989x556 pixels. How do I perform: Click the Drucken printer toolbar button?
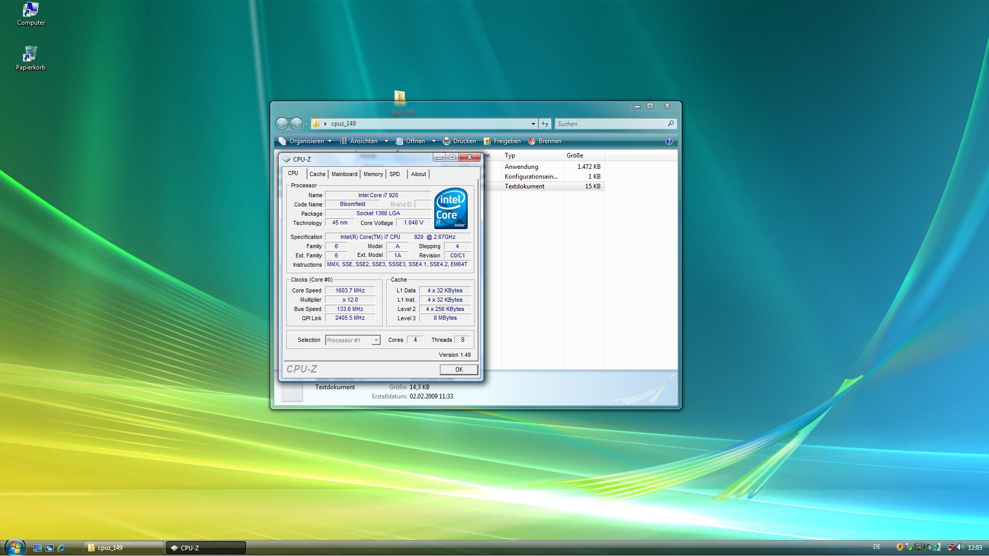[x=459, y=141]
